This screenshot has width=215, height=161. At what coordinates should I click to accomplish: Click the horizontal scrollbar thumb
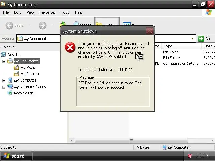pyautogui.click(x=131, y=140)
